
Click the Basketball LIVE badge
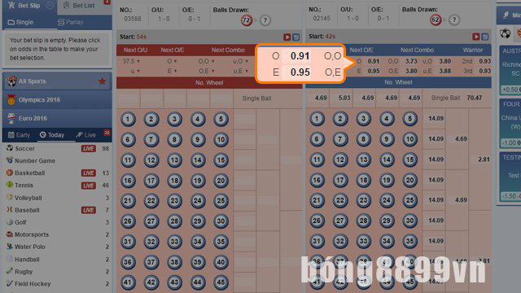click(89, 173)
